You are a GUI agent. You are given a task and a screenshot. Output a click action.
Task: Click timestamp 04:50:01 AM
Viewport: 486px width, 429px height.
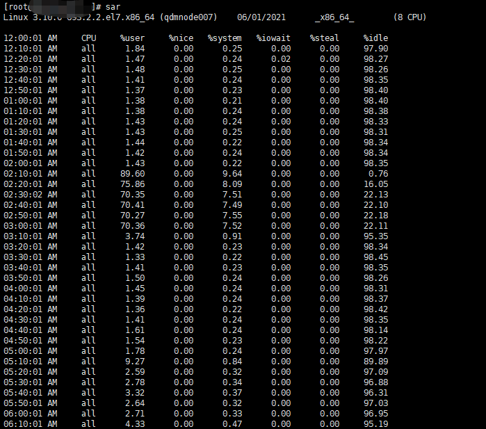point(31,341)
